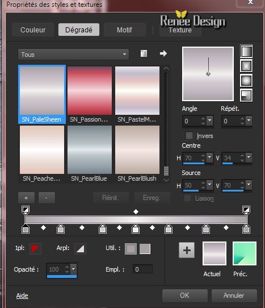Expand the Répét. value dropdown
Viewport: 265px width, 308px height.
(x=249, y=120)
